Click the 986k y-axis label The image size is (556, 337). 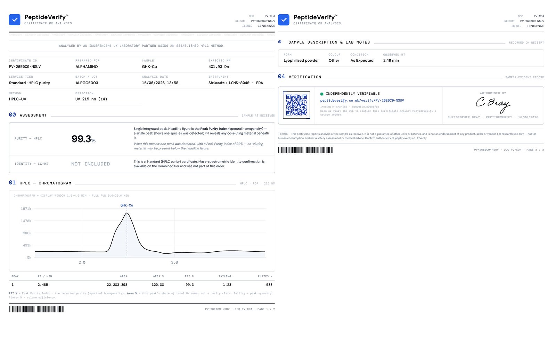tap(27, 233)
